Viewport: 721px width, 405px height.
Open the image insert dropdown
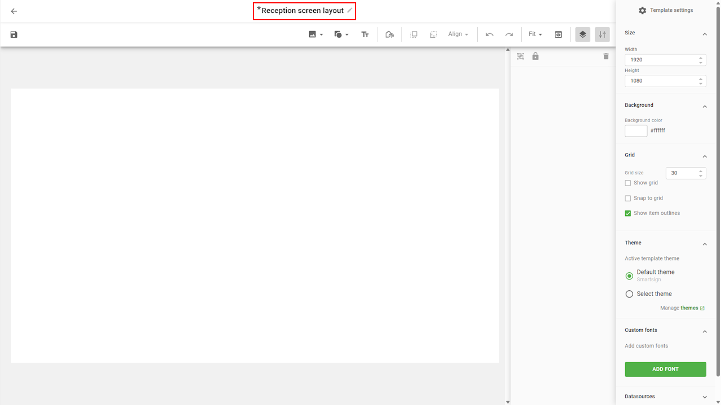[315, 34]
